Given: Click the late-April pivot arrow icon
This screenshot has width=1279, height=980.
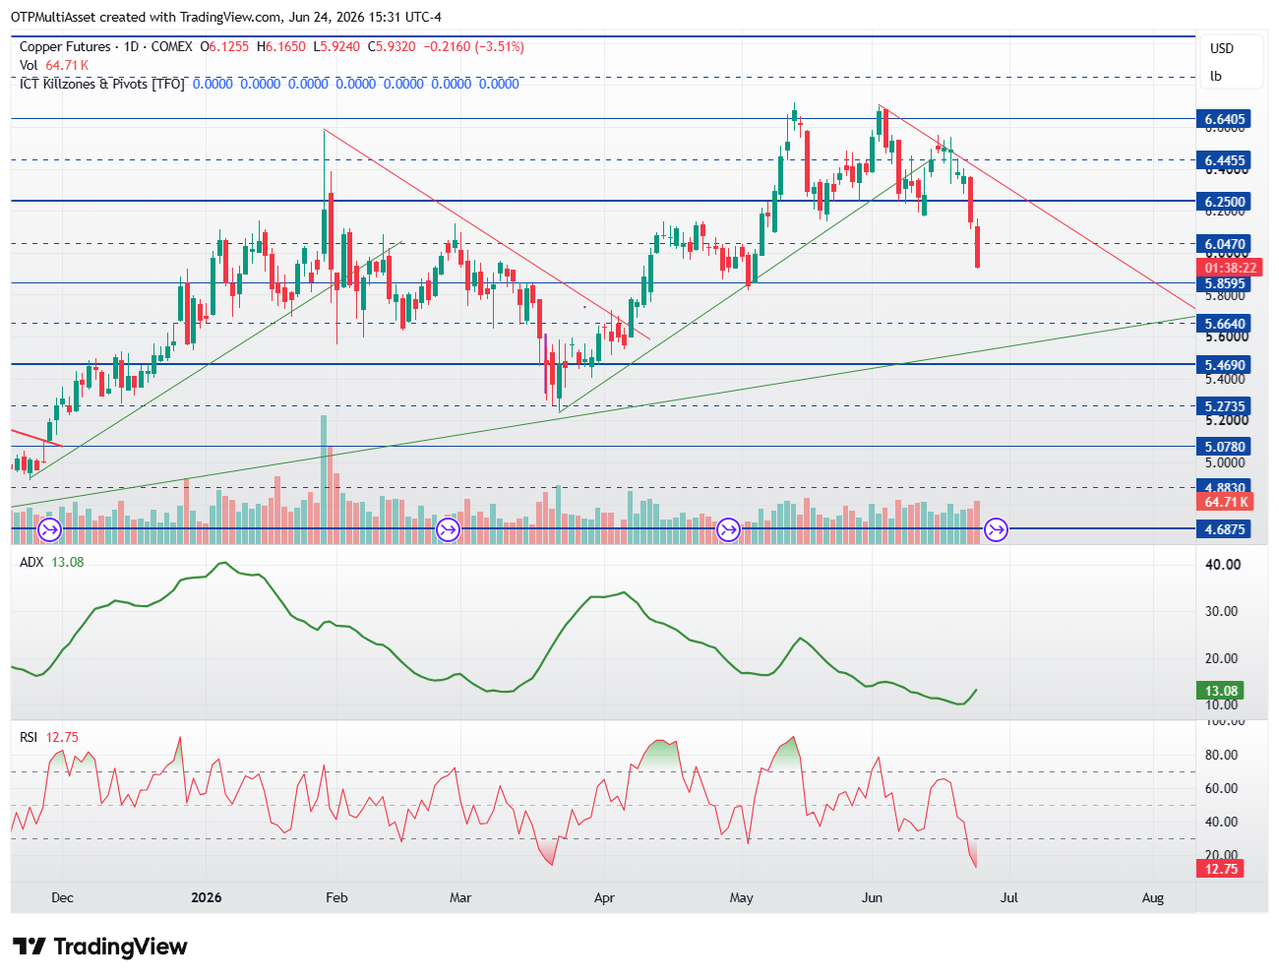Looking at the screenshot, I should (728, 530).
